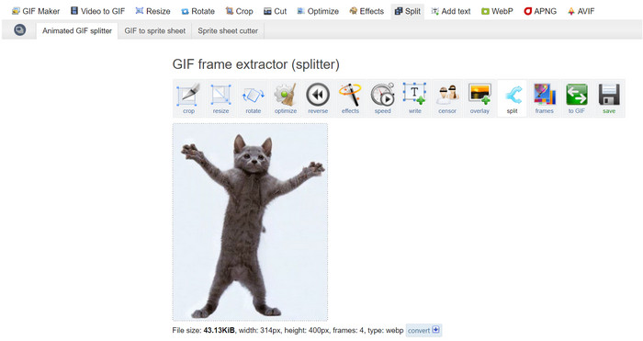Image resolution: width=643 pixels, height=341 pixels.
Task: Click the round icon beside Animated GIF splitter
Action: pyautogui.click(x=19, y=30)
